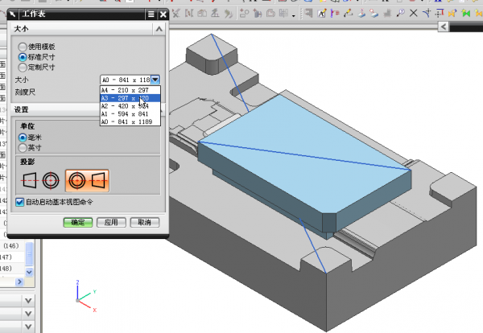The width and height of the screenshot is (483, 333).
Task: Click the grayed plus-circle toolbar icon
Action: (244, 13)
